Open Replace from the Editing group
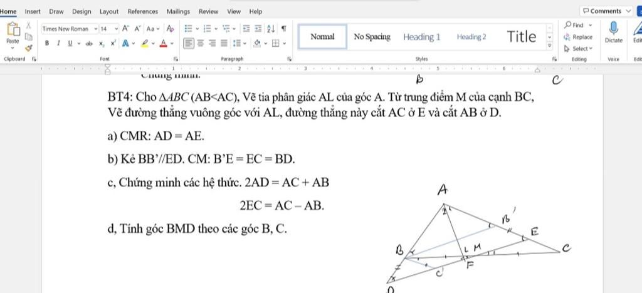Screen dimensions: 642x293 pyautogui.click(x=579, y=37)
